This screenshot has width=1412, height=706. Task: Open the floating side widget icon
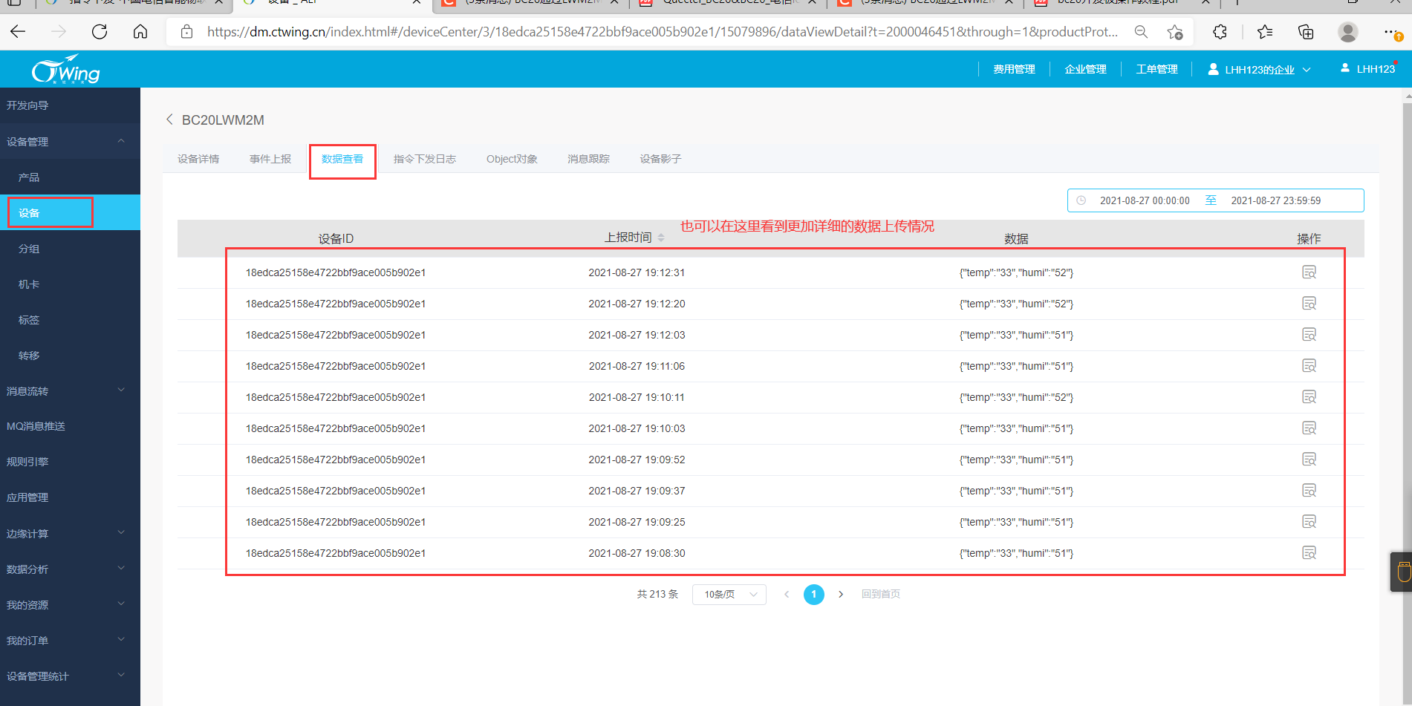[x=1402, y=572]
